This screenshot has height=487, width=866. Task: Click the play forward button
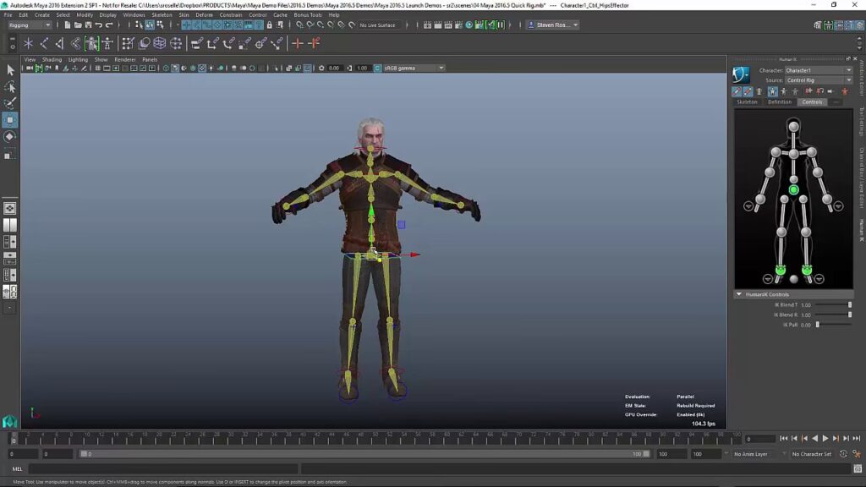coord(825,439)
